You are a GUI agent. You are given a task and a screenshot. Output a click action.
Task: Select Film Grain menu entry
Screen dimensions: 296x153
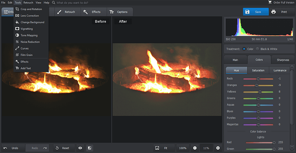[31, 55]
